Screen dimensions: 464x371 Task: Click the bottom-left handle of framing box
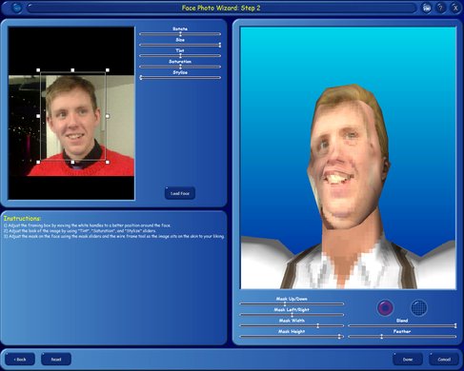[x=38, y=162]
